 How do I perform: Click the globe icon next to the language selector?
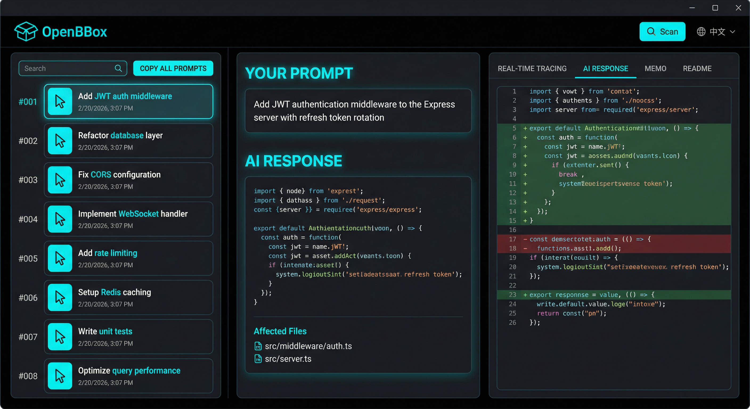point(701,32)
